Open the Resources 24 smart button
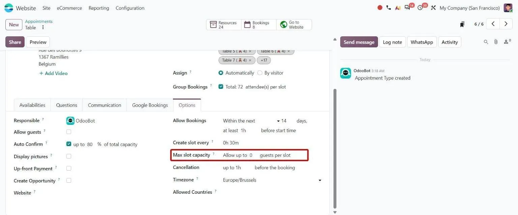The width and height of the screenshot is (518, 215). [x=224, y=25]
